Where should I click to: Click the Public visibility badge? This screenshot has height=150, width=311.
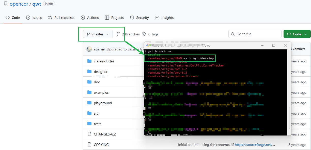[x=49, y=4]
